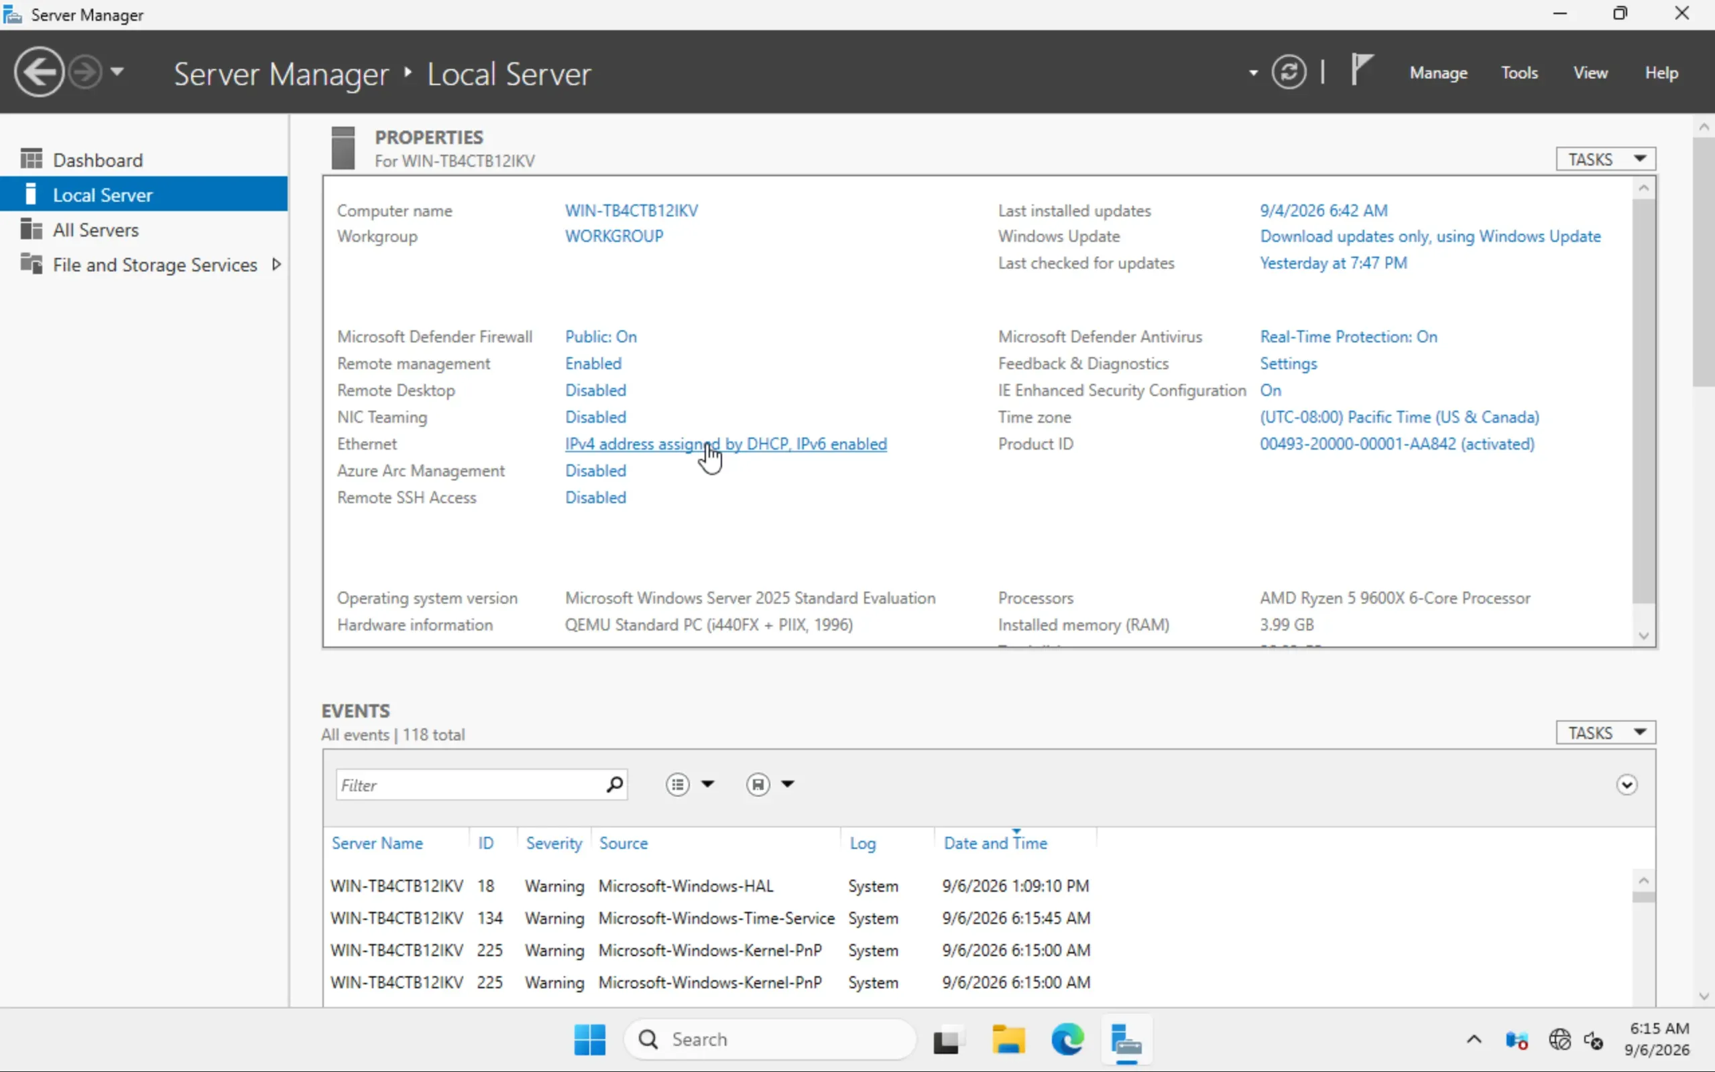Sort events by Source column

coord(624,843)
